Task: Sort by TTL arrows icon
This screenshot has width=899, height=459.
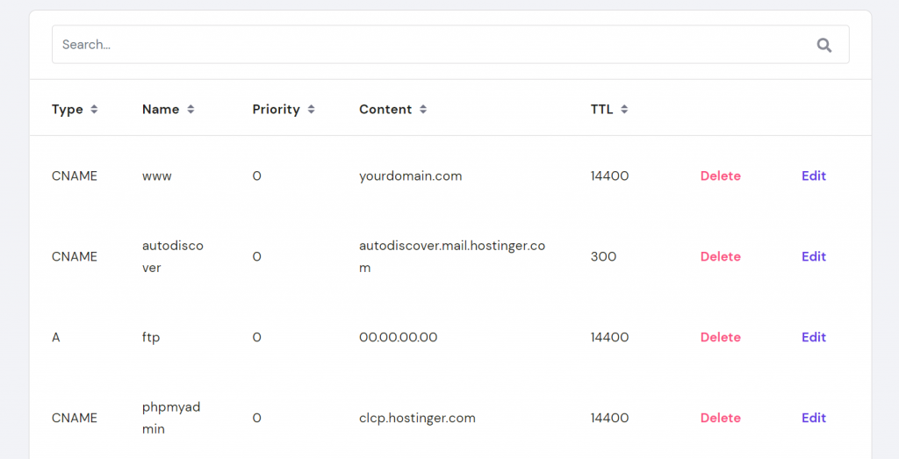Action: (x=624, y=110)
